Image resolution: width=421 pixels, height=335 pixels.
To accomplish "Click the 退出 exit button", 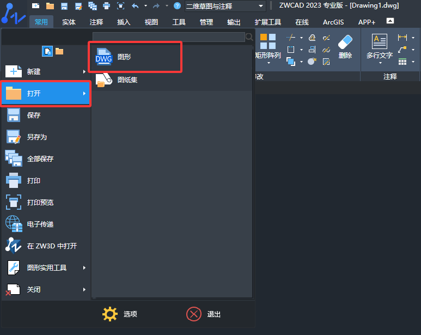I will [x=204, y=314].
